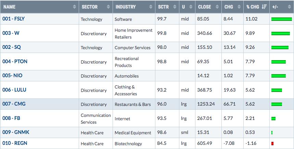Open the 001 - FSLY link

click(13, 19)
